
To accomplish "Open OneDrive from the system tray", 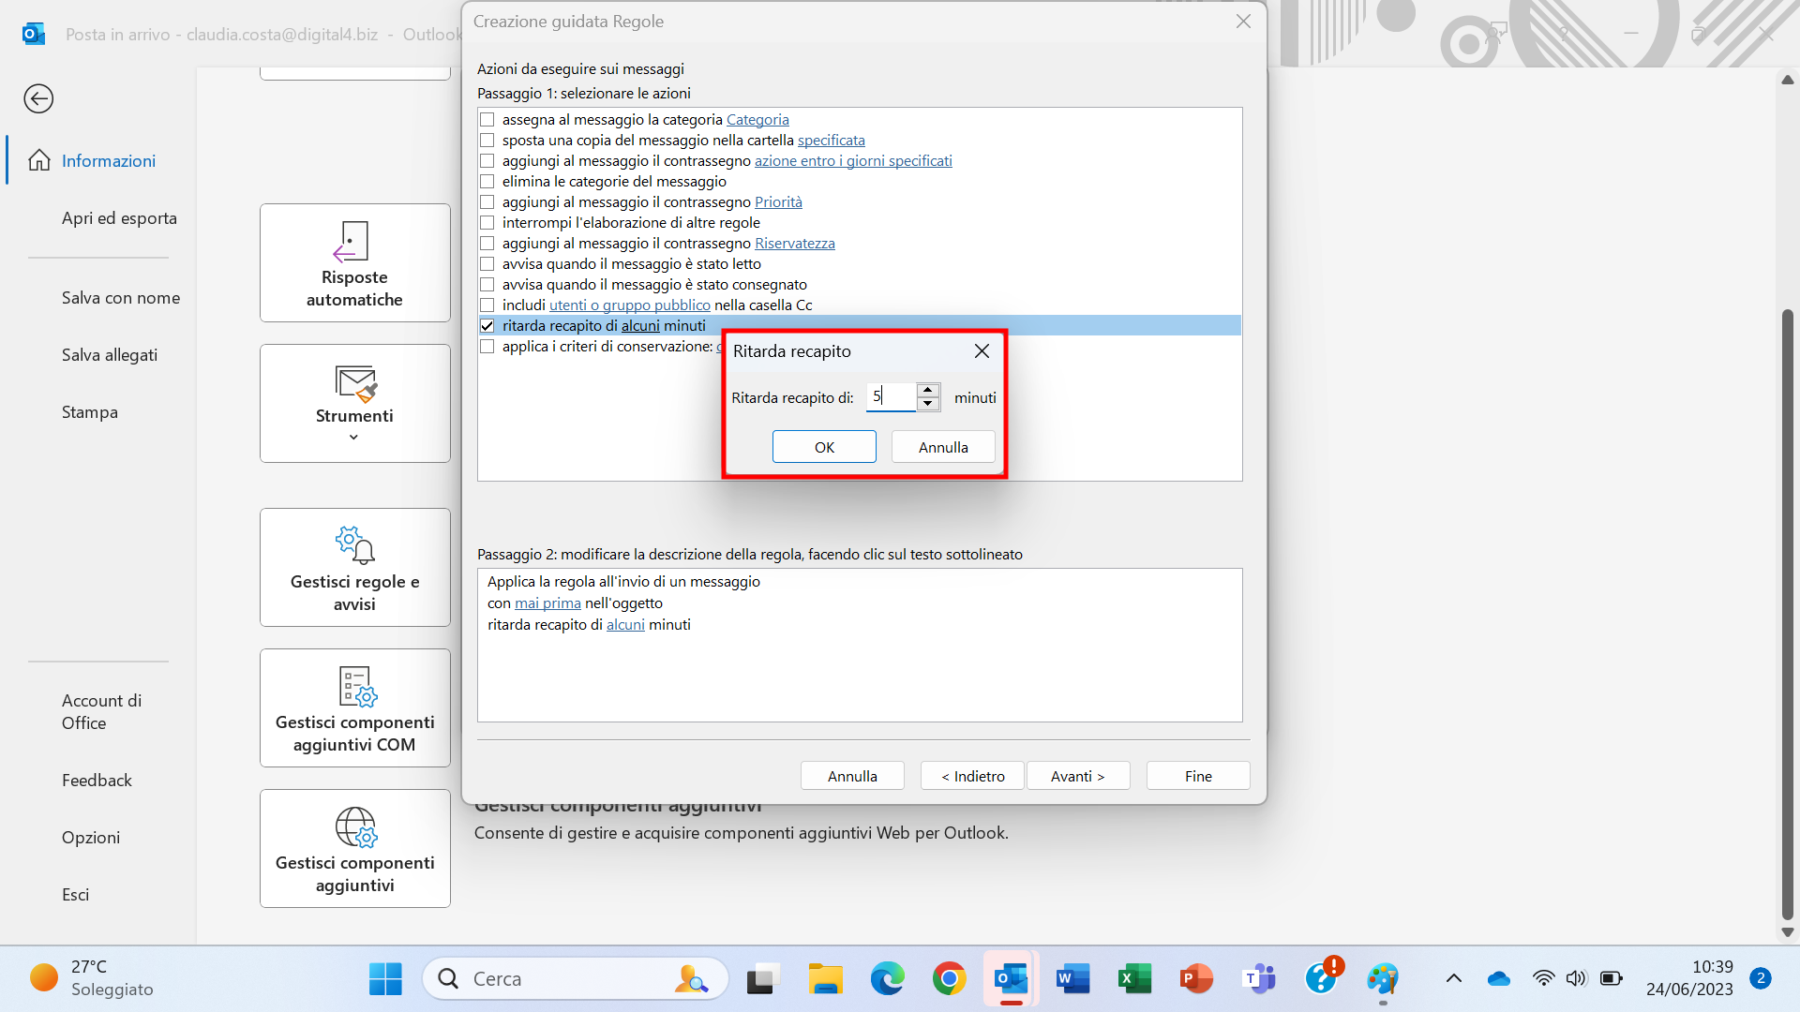I will [x=1498, y=977].
